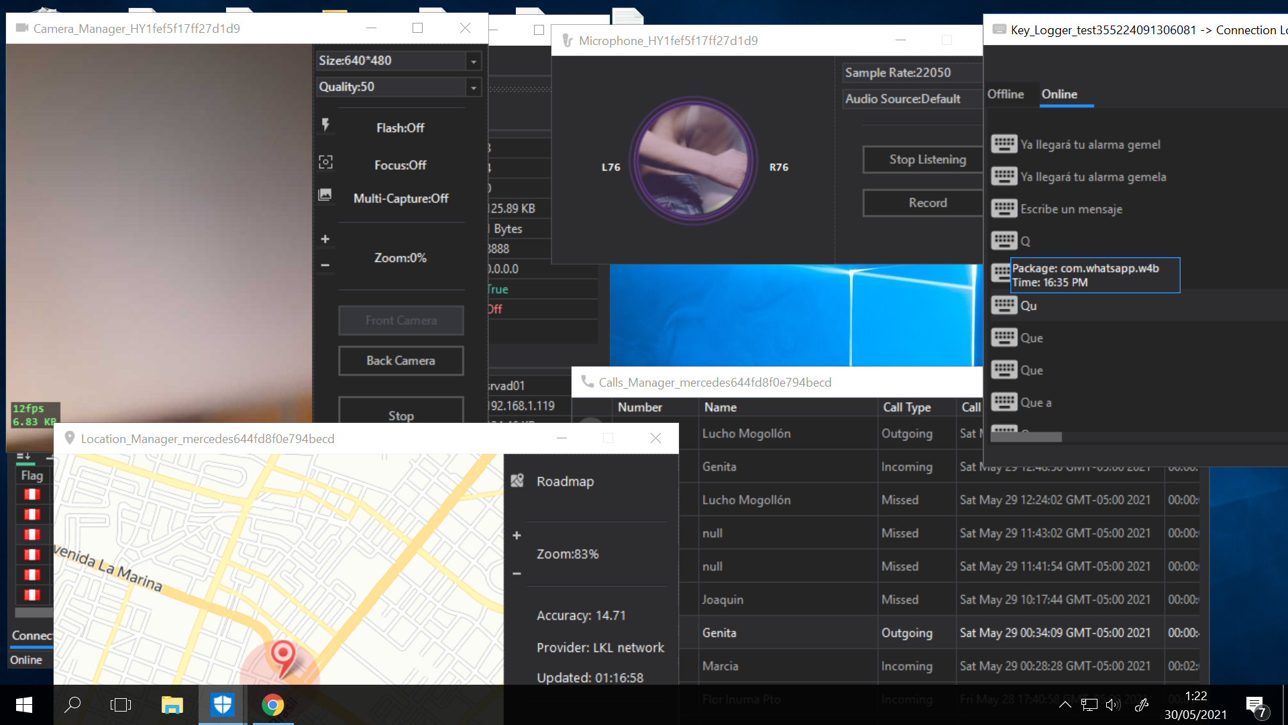Select the 'Ya llegará tu alarma gemel' log entry
Screen dimensions: 1288x725
pos(1090,144)
